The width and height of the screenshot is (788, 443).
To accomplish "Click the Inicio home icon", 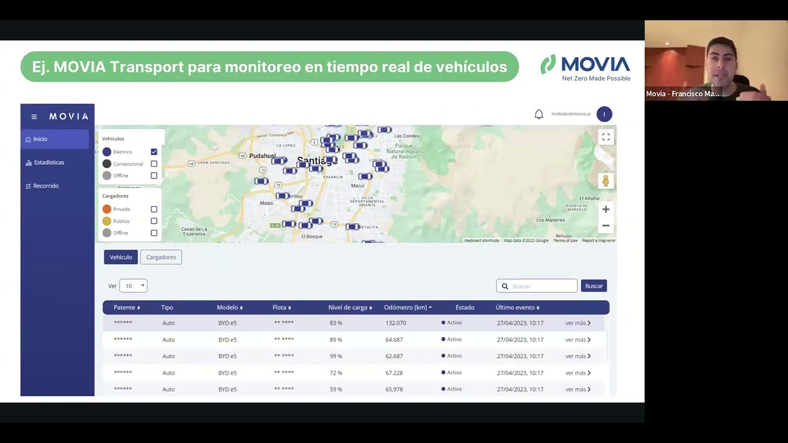I will coord(28,139).
